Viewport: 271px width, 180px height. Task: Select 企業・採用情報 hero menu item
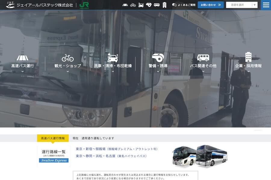248,66
